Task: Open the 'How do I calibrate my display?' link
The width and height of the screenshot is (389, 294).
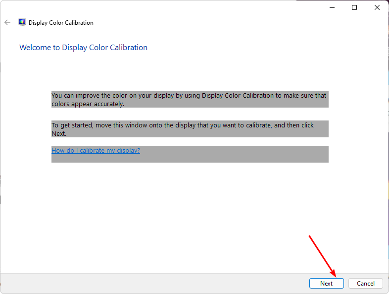Action: point(96,151)
